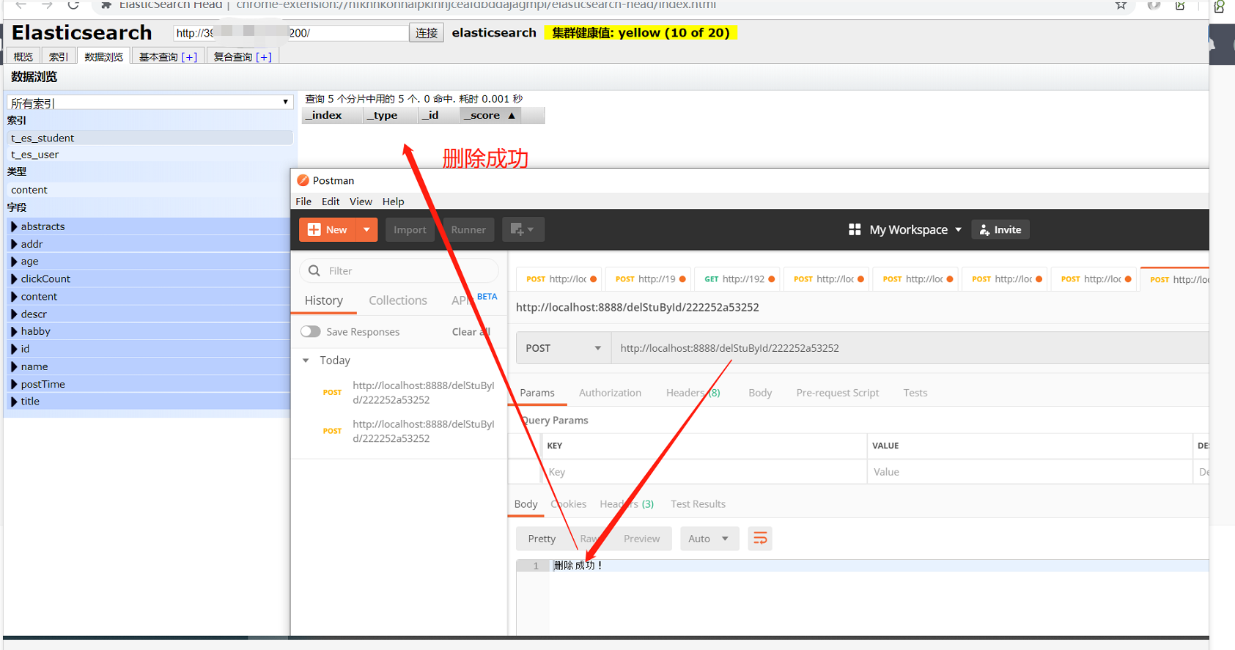Open the new window icon button in Postman toolbar

pos(523,229)
